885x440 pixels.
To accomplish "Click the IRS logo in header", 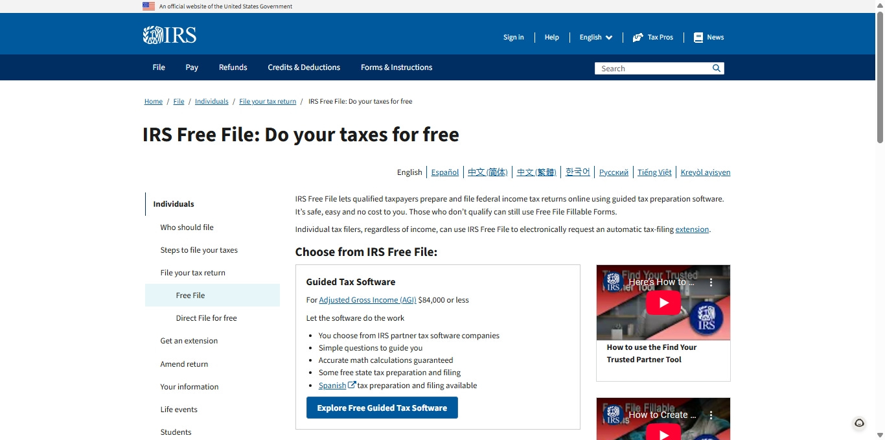I will (170, 35).
